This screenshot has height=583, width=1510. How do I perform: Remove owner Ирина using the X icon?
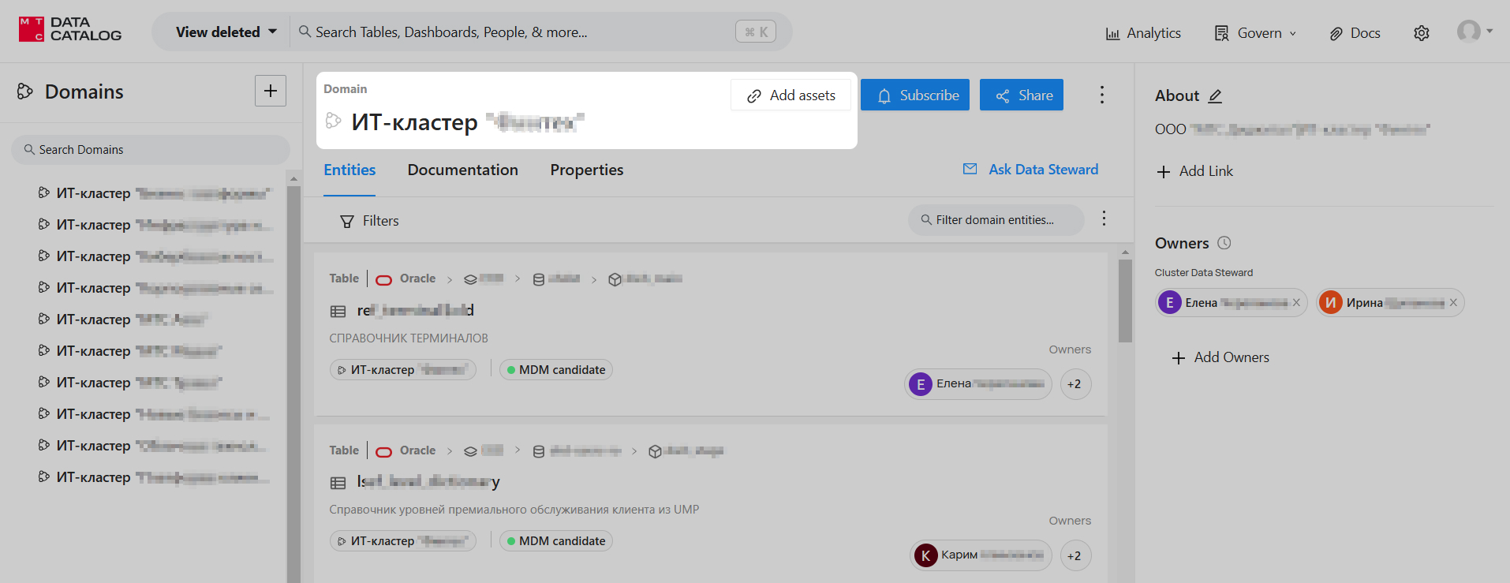pos(1452,303)
